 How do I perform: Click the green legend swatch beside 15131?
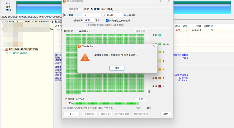[x=160, y=44]
